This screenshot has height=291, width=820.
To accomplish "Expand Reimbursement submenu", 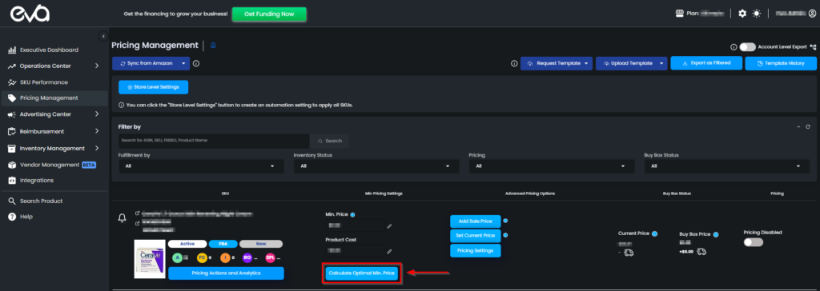I will [97, 131].
